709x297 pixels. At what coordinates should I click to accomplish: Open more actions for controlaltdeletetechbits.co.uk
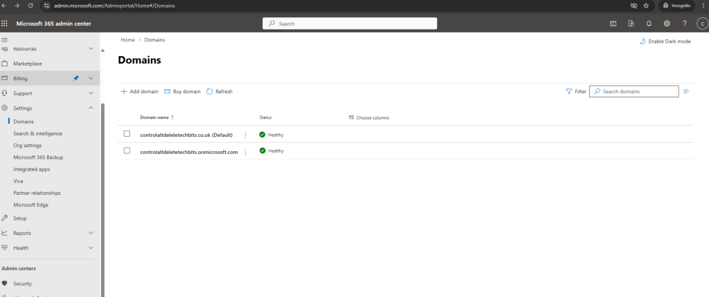coord(245,135)
